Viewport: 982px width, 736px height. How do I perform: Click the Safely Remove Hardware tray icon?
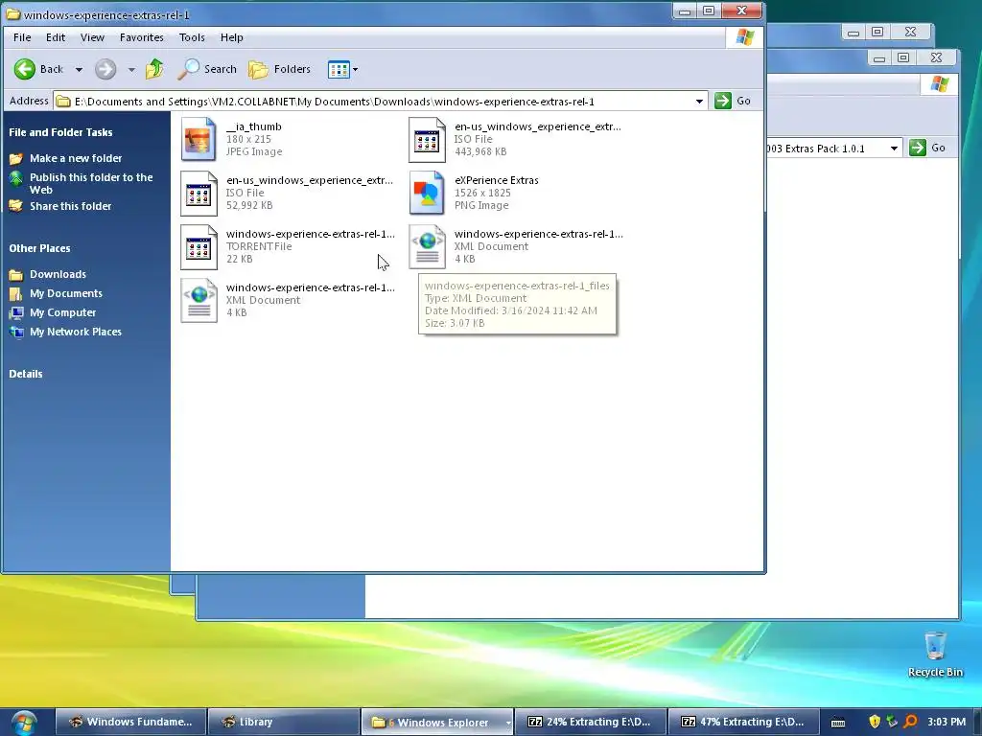893,722
